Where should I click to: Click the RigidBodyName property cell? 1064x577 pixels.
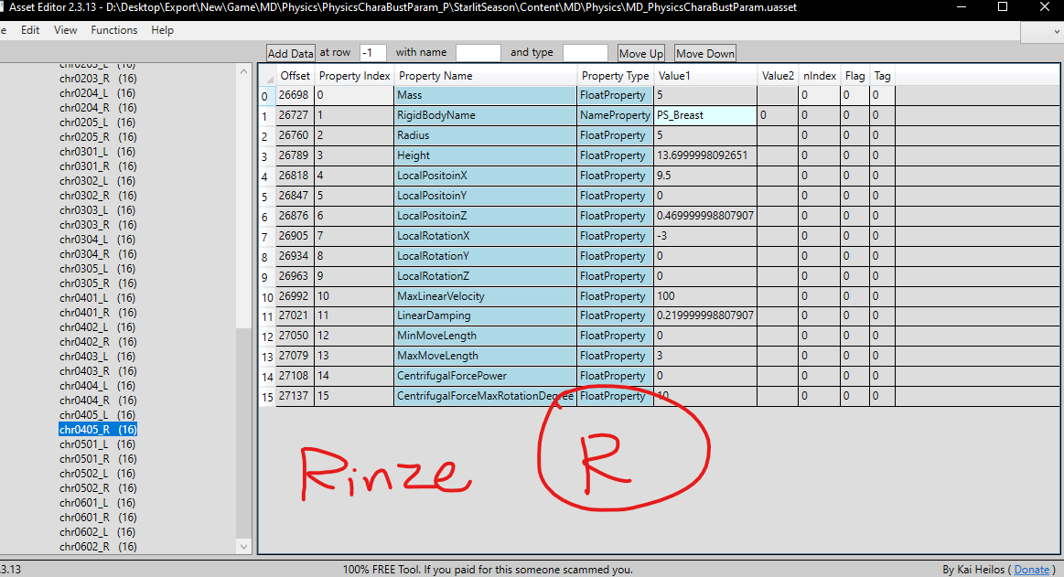(x=485, y=115)
